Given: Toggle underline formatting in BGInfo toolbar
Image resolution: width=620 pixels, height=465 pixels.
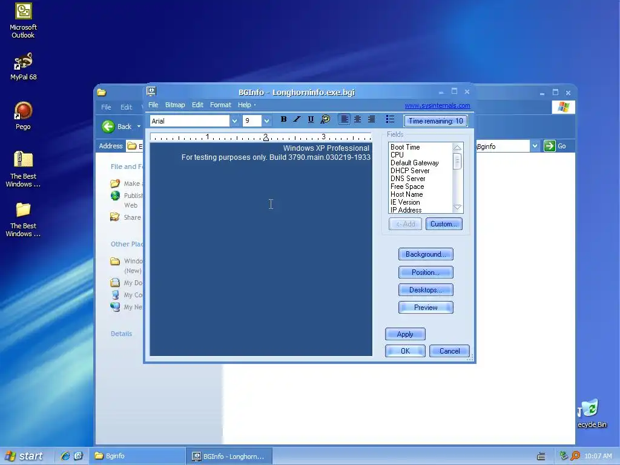Looking at the screenshot, I should [311, 119].
